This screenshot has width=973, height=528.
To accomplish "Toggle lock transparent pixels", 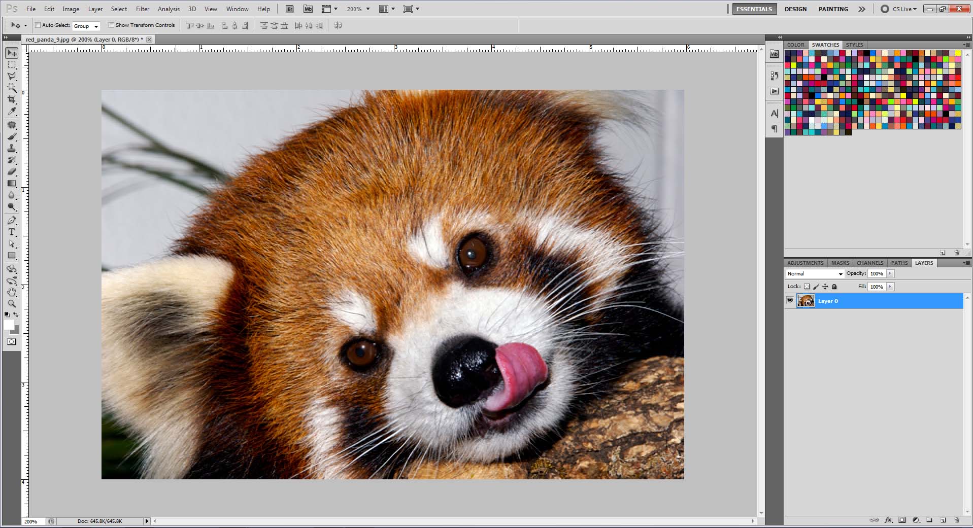I will [807, 287].
